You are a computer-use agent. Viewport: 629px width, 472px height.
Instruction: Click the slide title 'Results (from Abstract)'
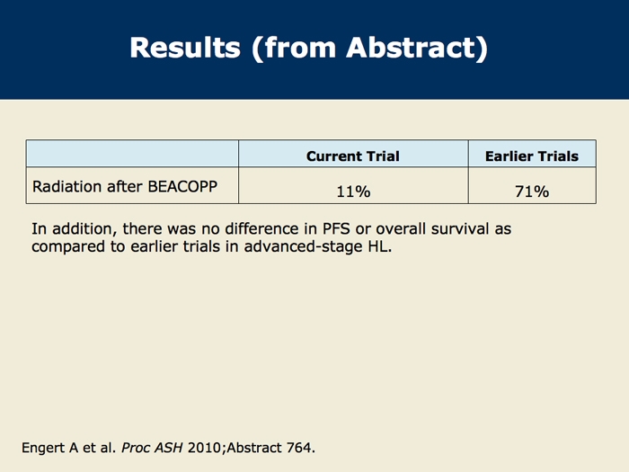pos(308,49)
